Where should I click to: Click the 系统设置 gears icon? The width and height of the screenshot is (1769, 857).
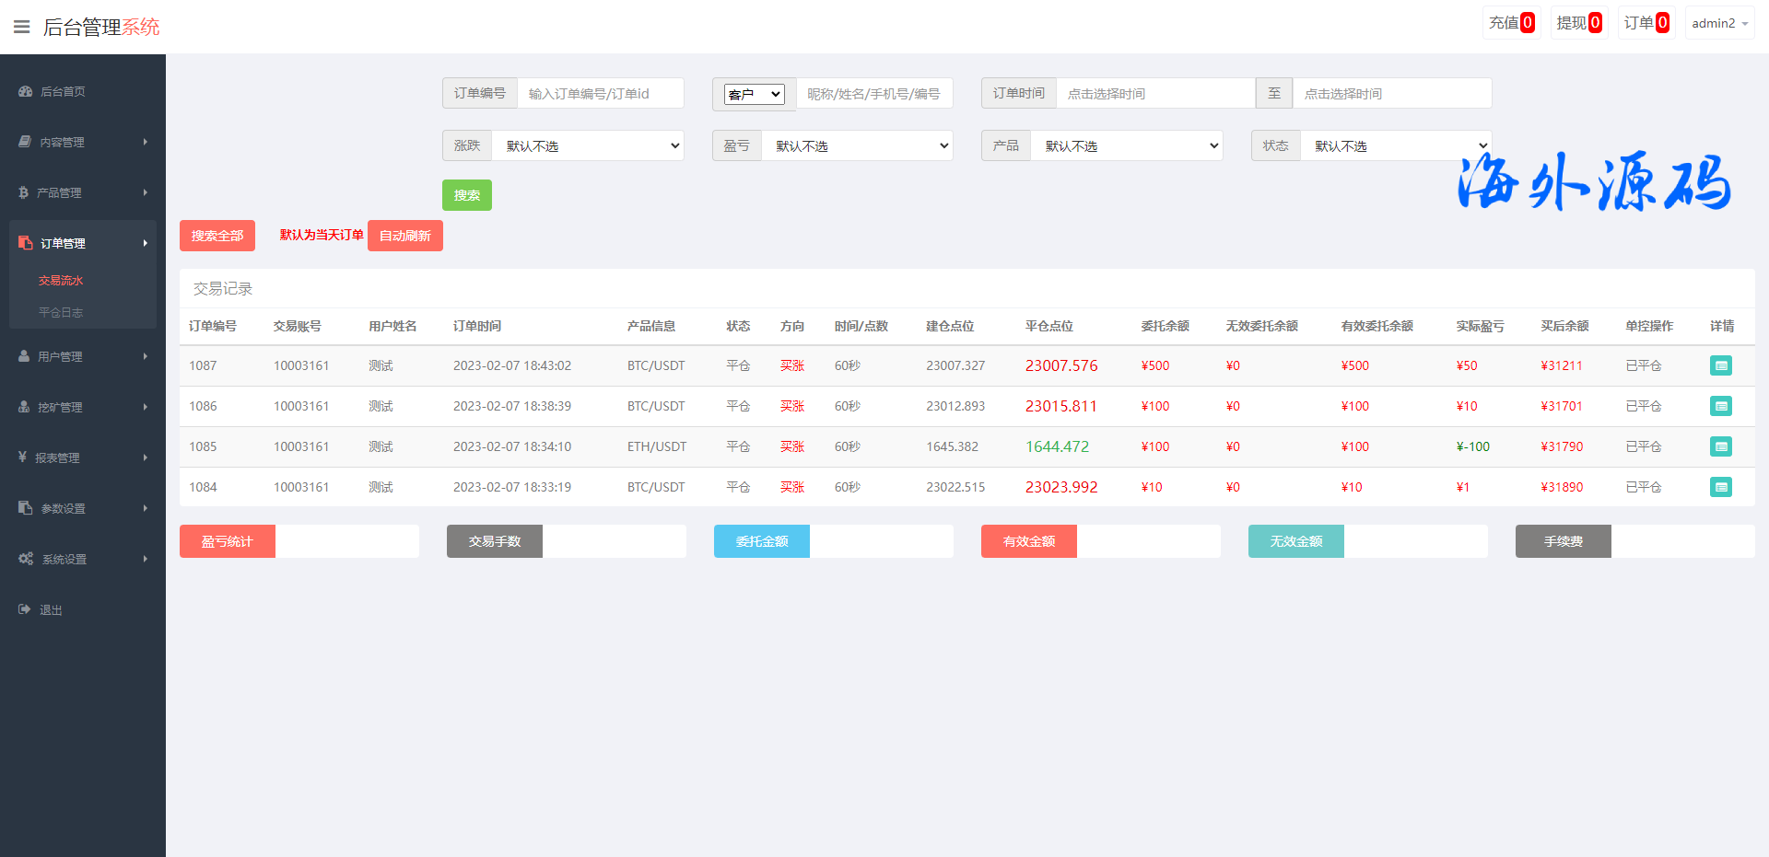[26, 559]
